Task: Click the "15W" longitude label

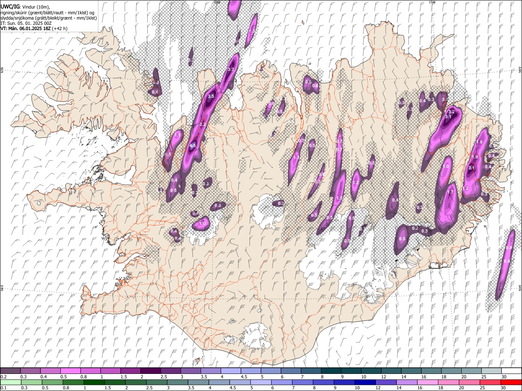Action: [432, 2]
